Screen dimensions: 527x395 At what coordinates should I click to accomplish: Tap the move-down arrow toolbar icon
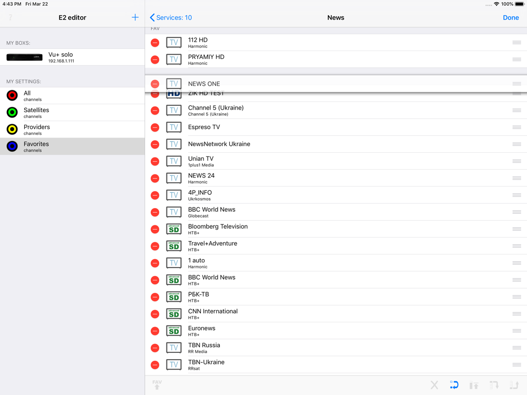tap(494, 385)
